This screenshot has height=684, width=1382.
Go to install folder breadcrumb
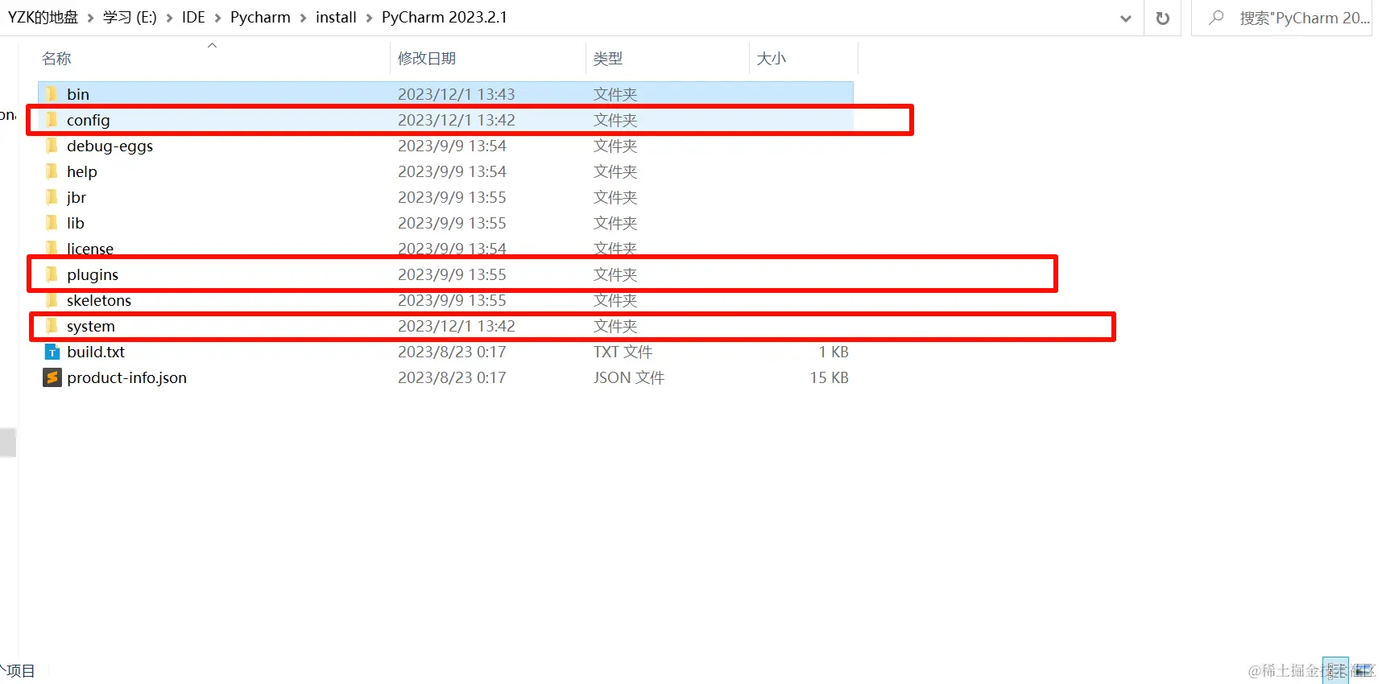pyautogui.click(x=336, y=18)
